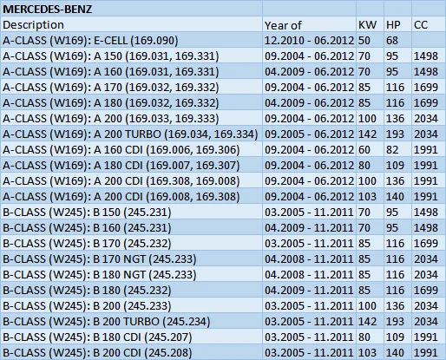Click HP value 82 in A 160 CDI row
The image size is (446, 360).
pyautogui.click(x=397, y=149)
